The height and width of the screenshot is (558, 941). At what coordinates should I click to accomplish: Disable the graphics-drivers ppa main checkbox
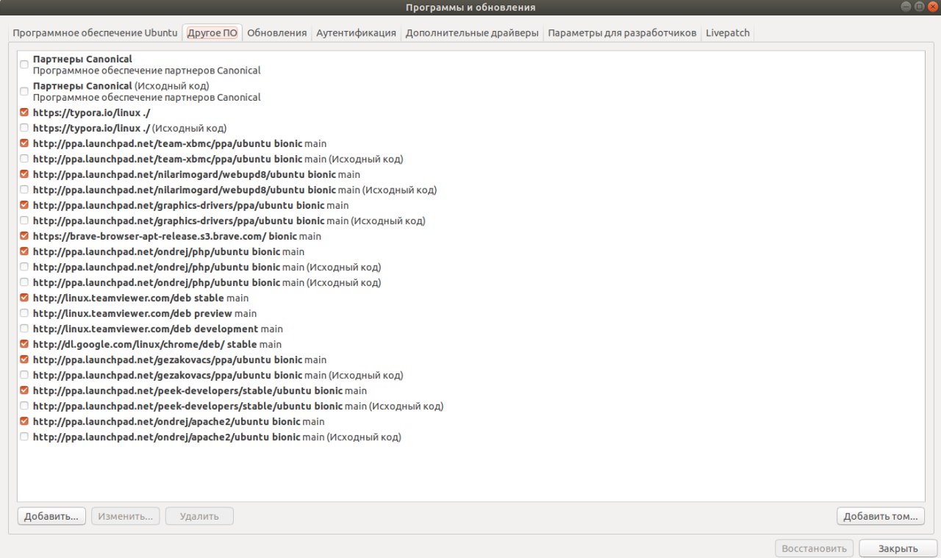[x=24, y=205]
